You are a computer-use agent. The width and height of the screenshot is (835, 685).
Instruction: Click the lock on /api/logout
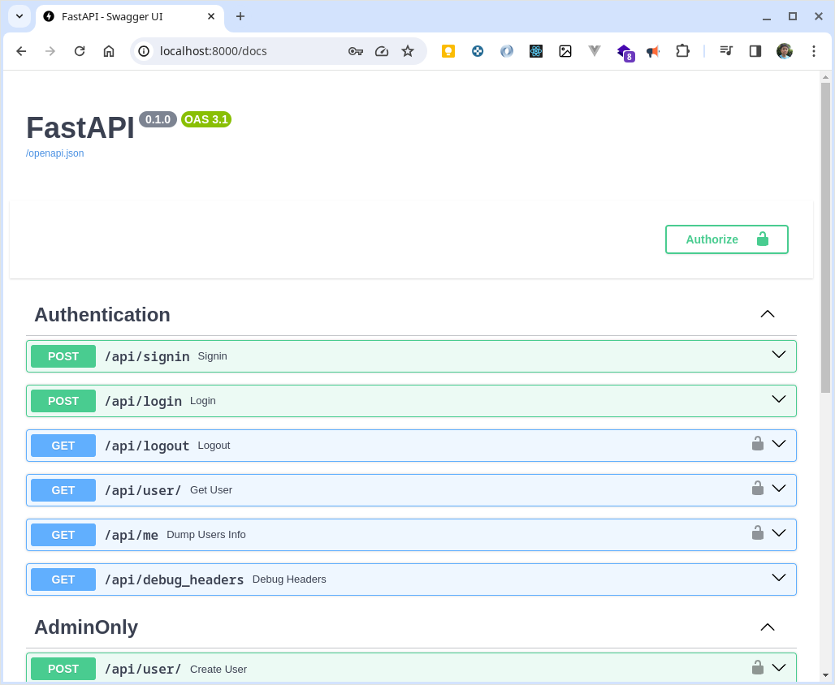click(757, 443)
